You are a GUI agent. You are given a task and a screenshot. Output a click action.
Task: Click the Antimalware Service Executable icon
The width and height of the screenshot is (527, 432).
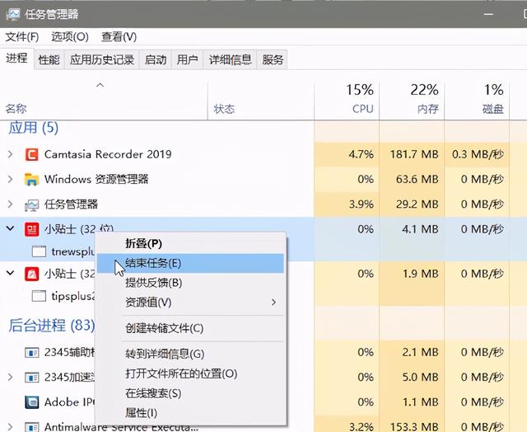pos(32,427)
